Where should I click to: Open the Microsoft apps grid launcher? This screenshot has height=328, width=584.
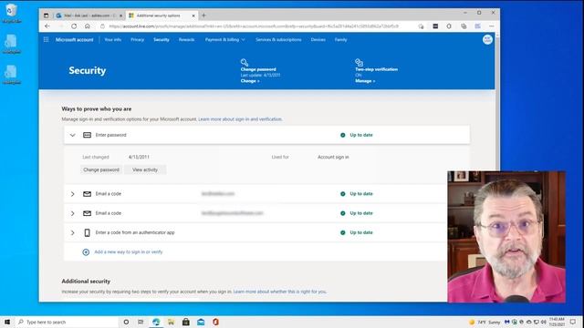pyautogui.click(x=47, y=39)
